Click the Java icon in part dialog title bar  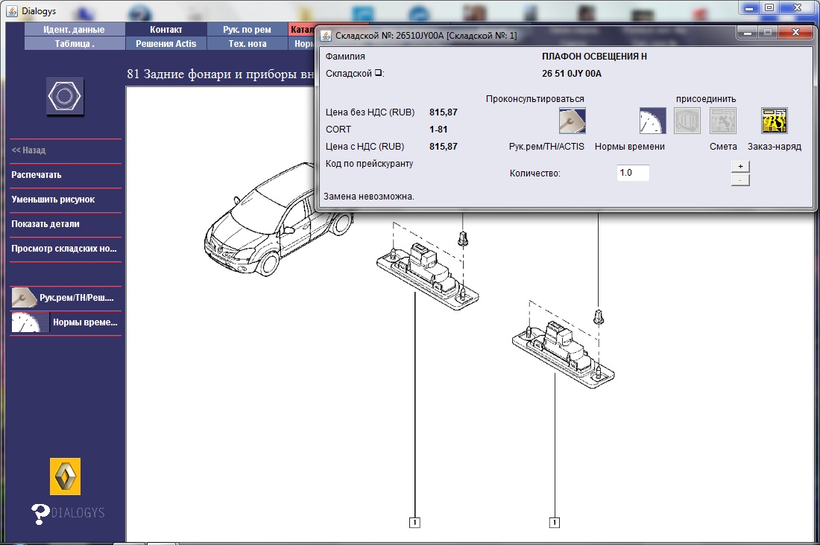click(326, 36)
